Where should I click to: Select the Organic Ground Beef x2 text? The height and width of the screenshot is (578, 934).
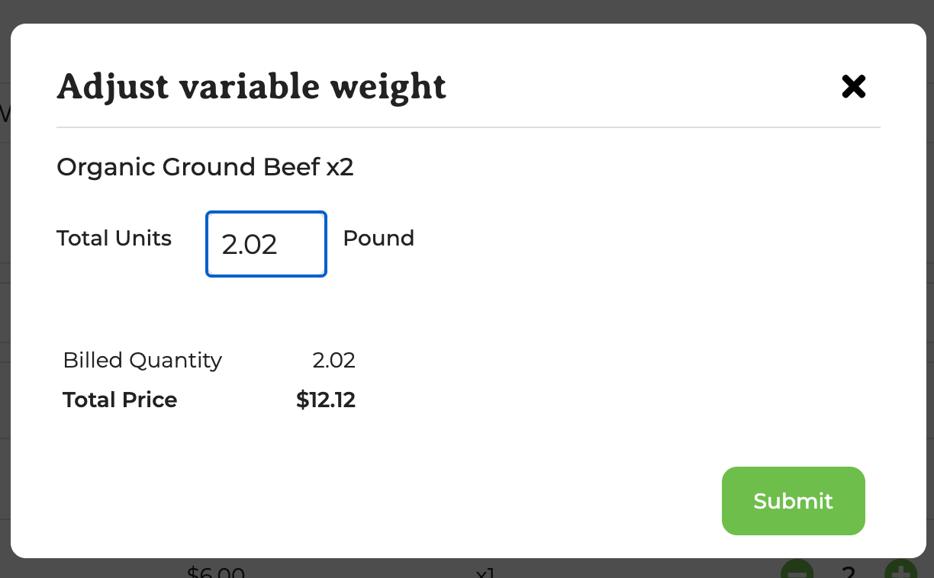click(x=205, y=167)
